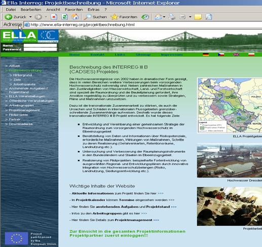
Task: Follow >>> link after Arbeitsgruppen info
Action: coord(144,214)
